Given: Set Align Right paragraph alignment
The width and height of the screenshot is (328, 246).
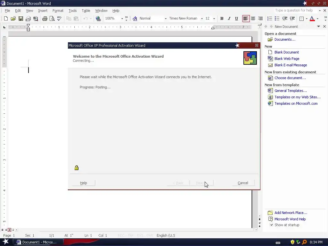Looking at the screenshot, I should point(260,18).
